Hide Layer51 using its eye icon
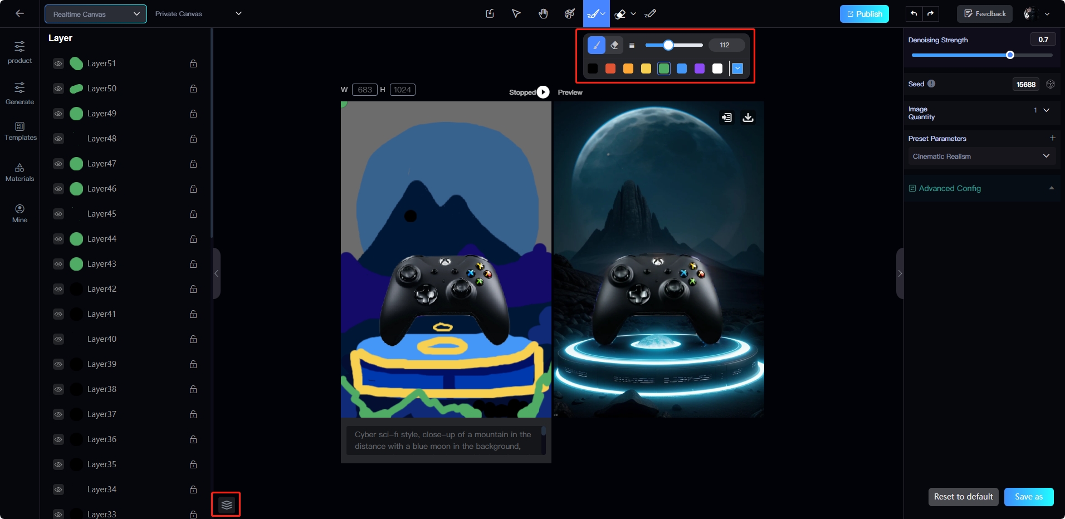 pyautogui.click(x=58, y=63)
